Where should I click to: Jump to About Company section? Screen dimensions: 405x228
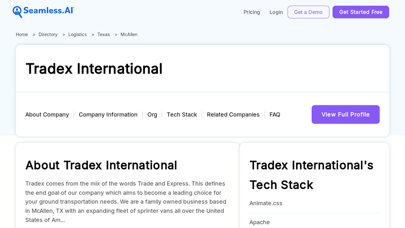47,115
